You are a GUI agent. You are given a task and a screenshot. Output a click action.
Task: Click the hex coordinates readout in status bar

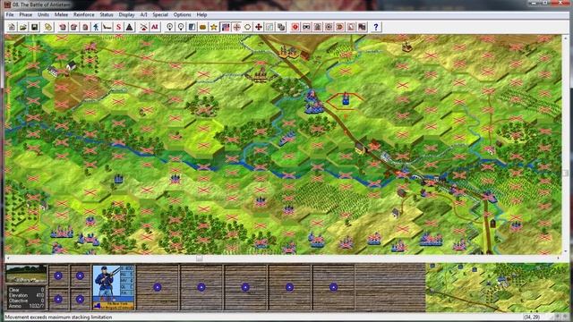coord(532,317)
